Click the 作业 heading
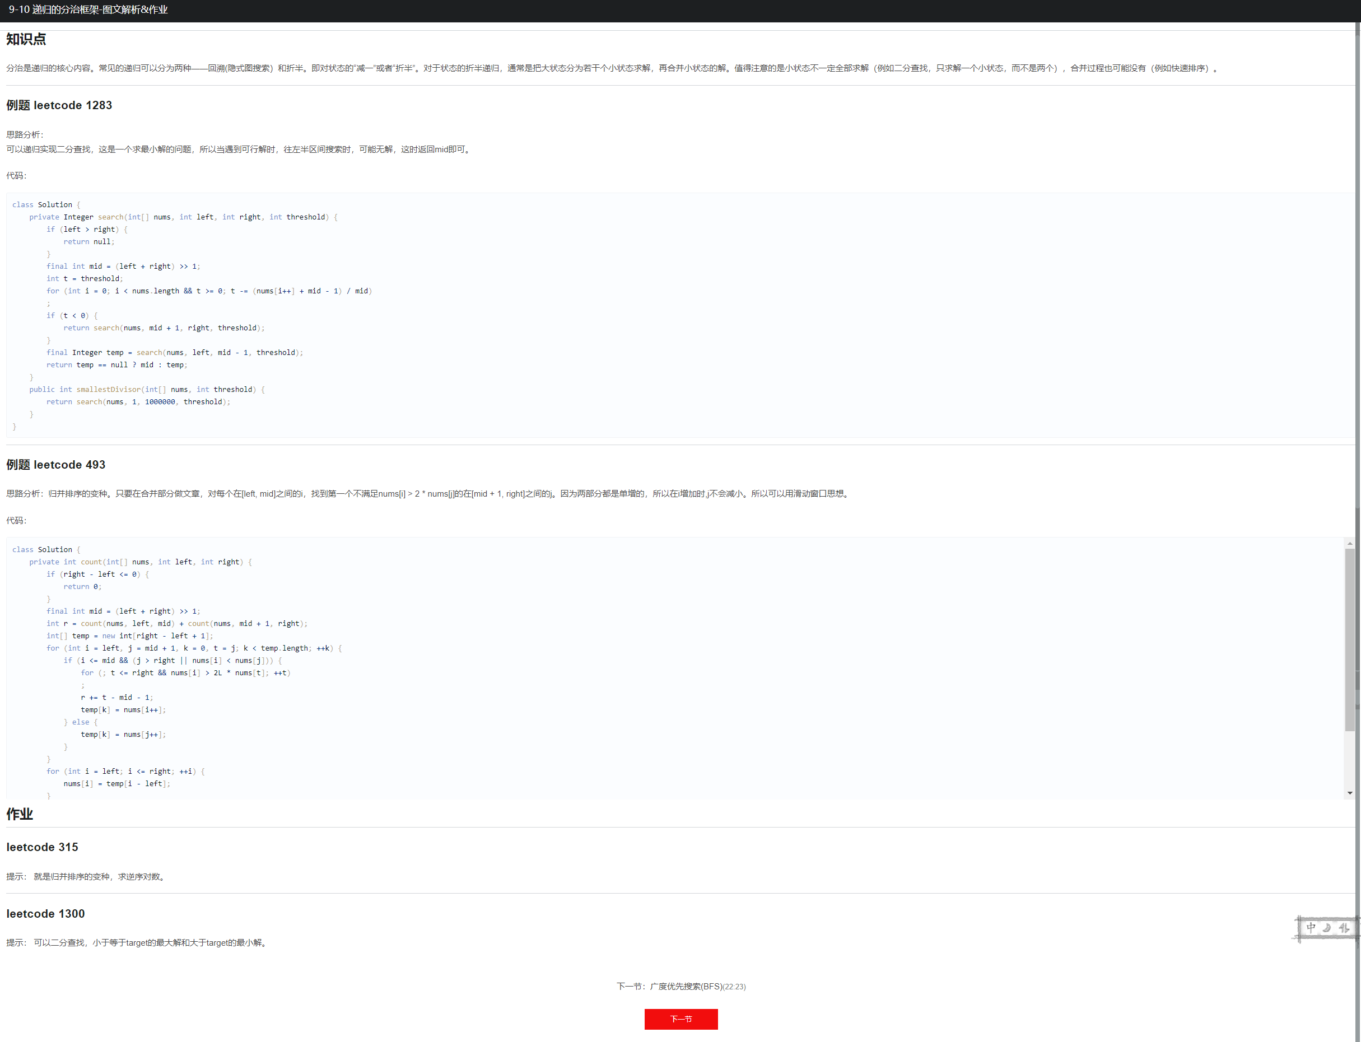 tap(19, 814)
